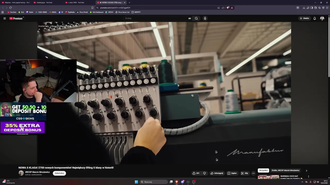330x185 pixels.
Task: Click the Windows taskbar search box
Action: [x=154, y=182]
